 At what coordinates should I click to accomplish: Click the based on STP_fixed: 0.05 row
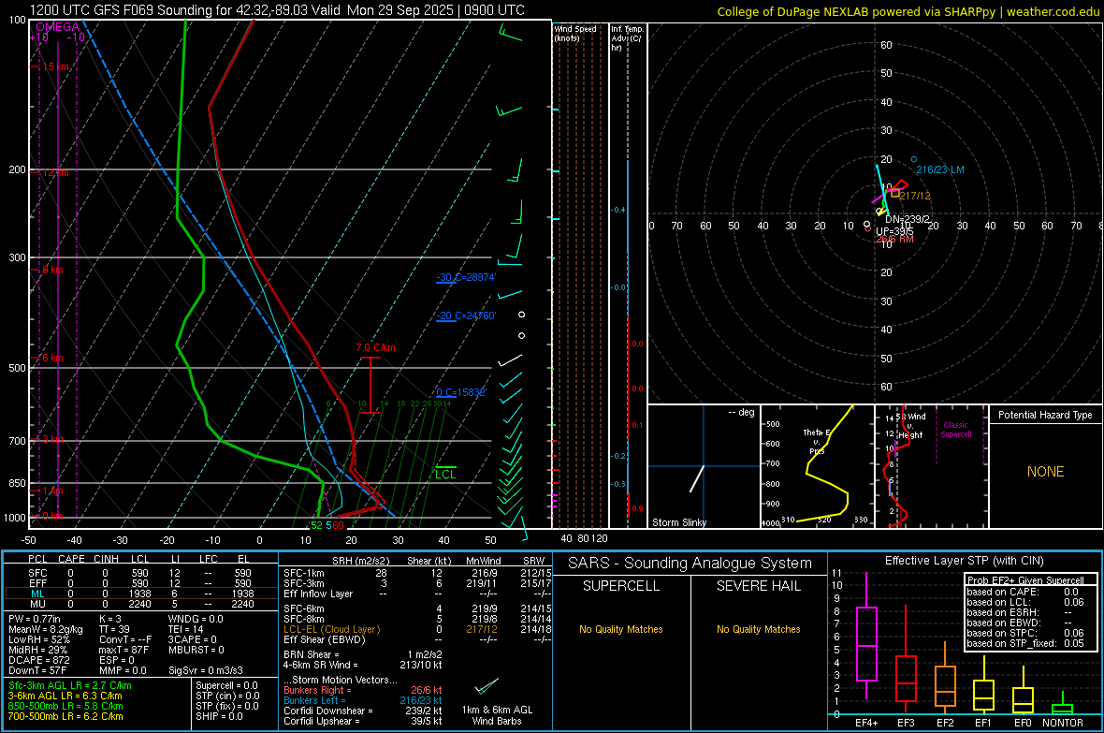[x=1025, y=643]
